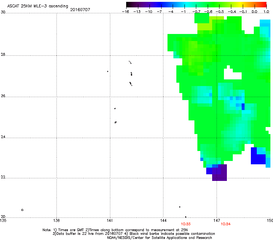The width and height of the screenshot is (273, 240).
Task: Click the 'Times are GMT' note line
Action: click(115, 230)
